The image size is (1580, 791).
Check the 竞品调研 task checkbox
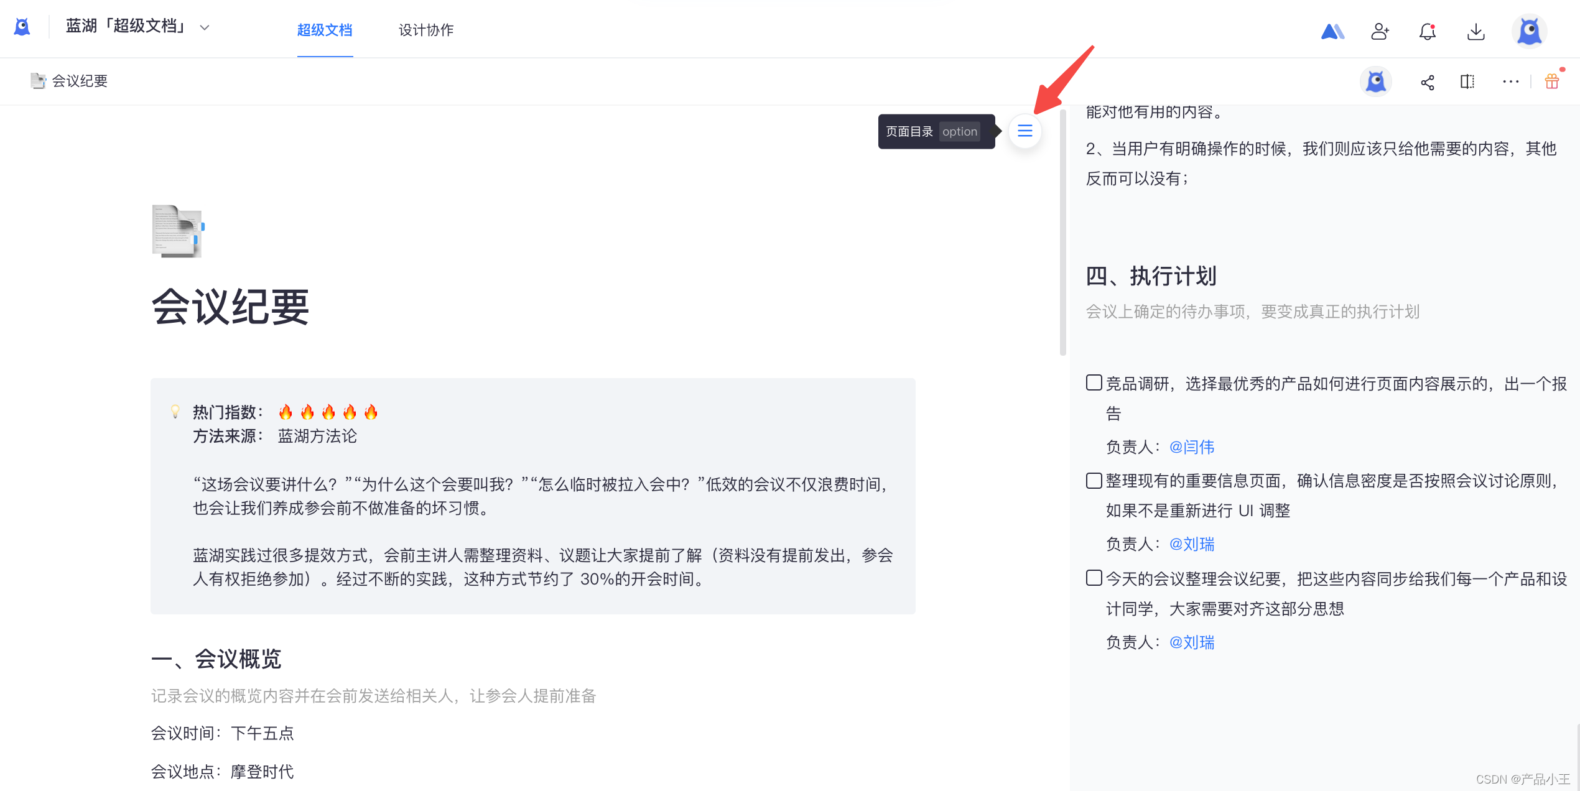pos(1094,382)
